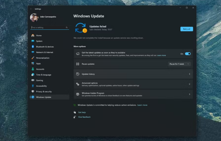Click the back arrow beside Settings title
221x141 pixels.
[31, 9]
